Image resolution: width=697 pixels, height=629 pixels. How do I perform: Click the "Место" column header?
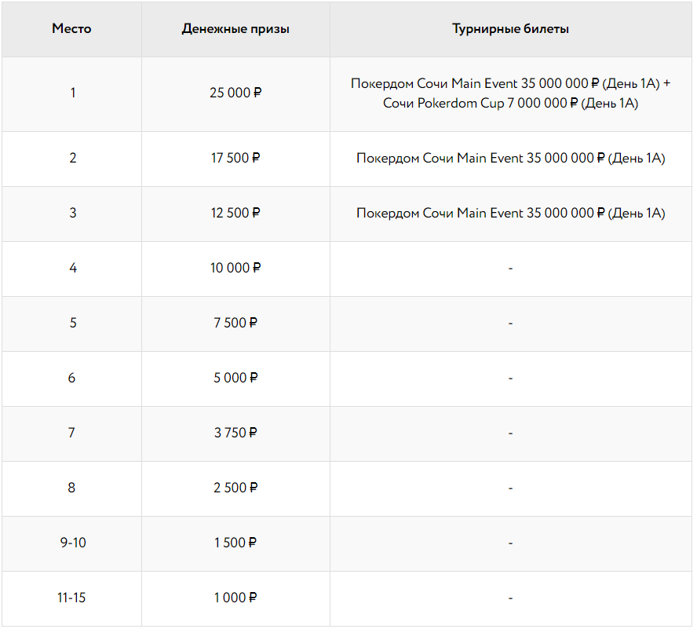(x=71, y=29)
